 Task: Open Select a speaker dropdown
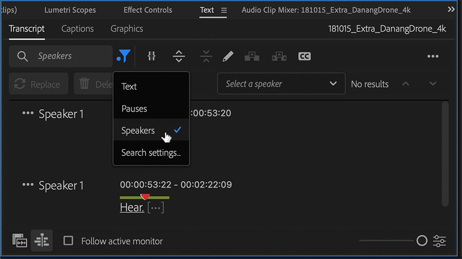[x=281, y=84]
